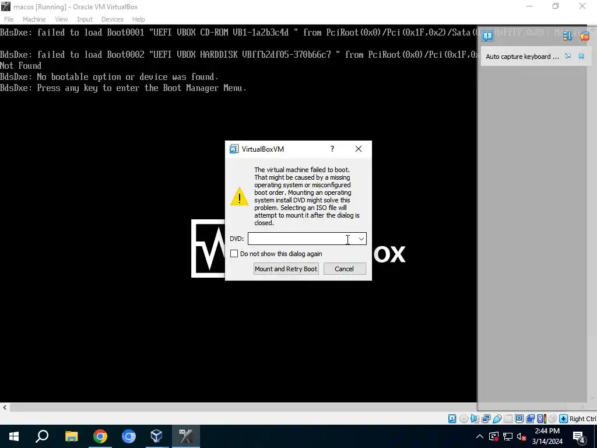
Task: Click the display sync tray icon with red dot
Action: [493, 436]
